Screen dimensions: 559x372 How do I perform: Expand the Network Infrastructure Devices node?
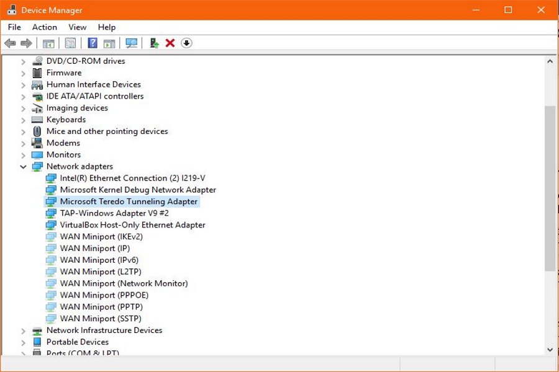pos(23,331)
